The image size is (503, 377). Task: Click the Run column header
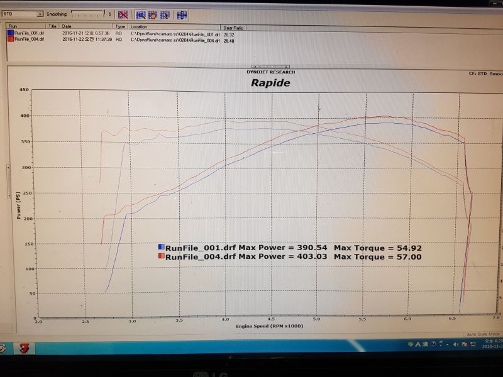tap(26, 26)
